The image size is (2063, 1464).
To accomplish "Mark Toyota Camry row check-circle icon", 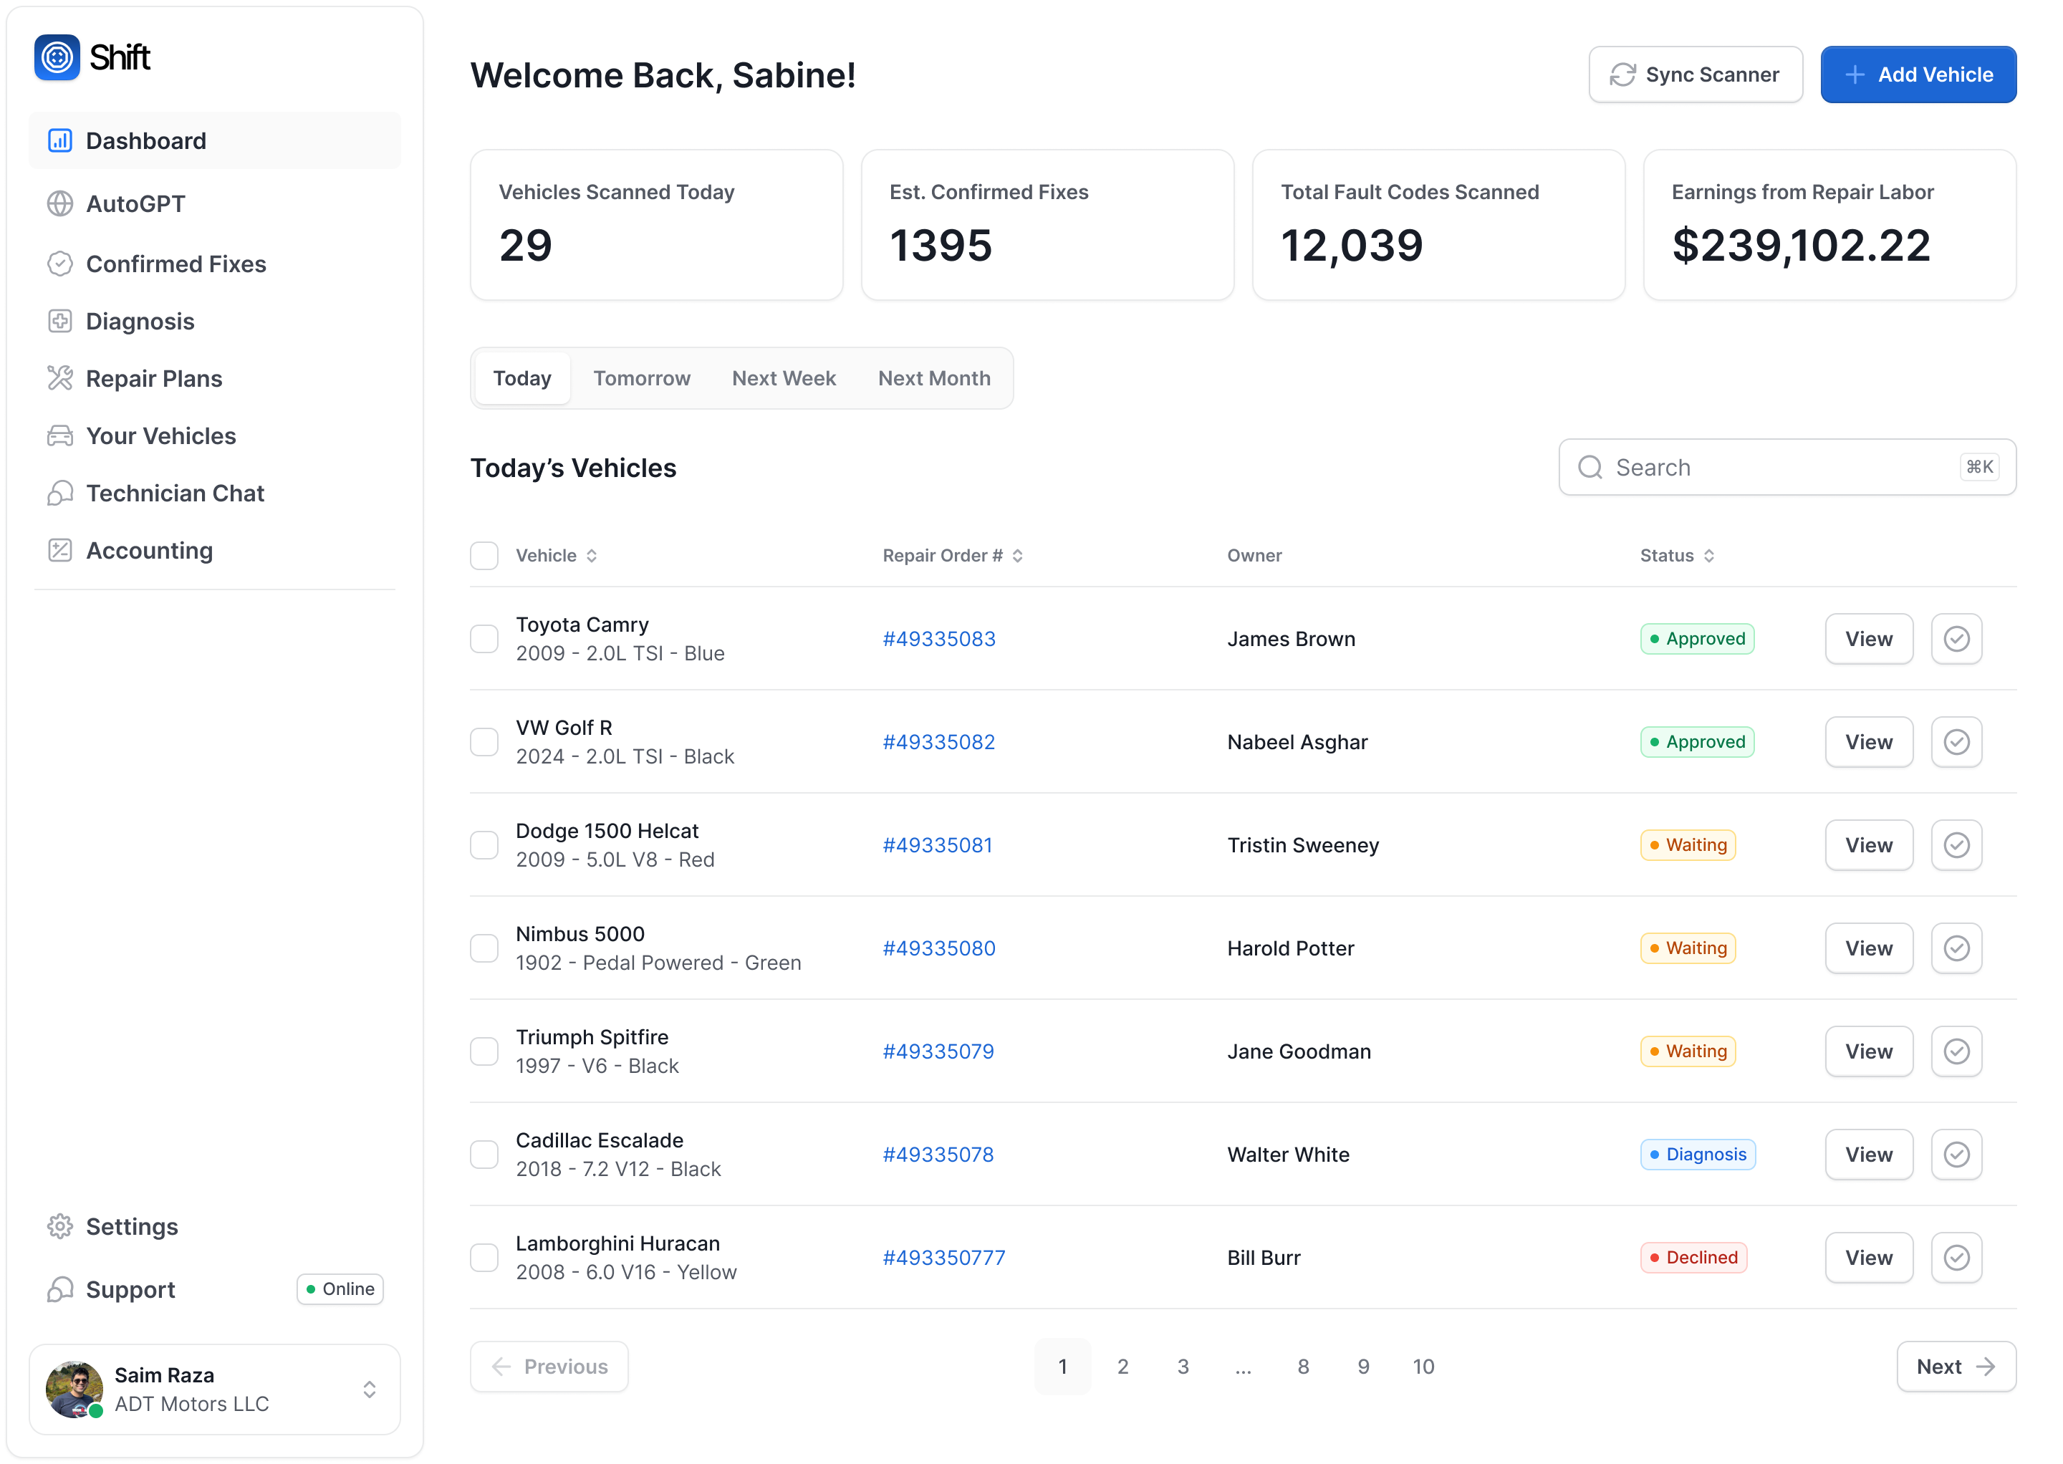I will pyautogui.click(x=1956, y=639).
